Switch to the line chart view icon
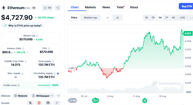Screen dimensions: 193x105 [x=108, y=18]
